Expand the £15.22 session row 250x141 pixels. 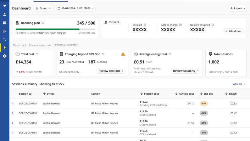point(13,103)
